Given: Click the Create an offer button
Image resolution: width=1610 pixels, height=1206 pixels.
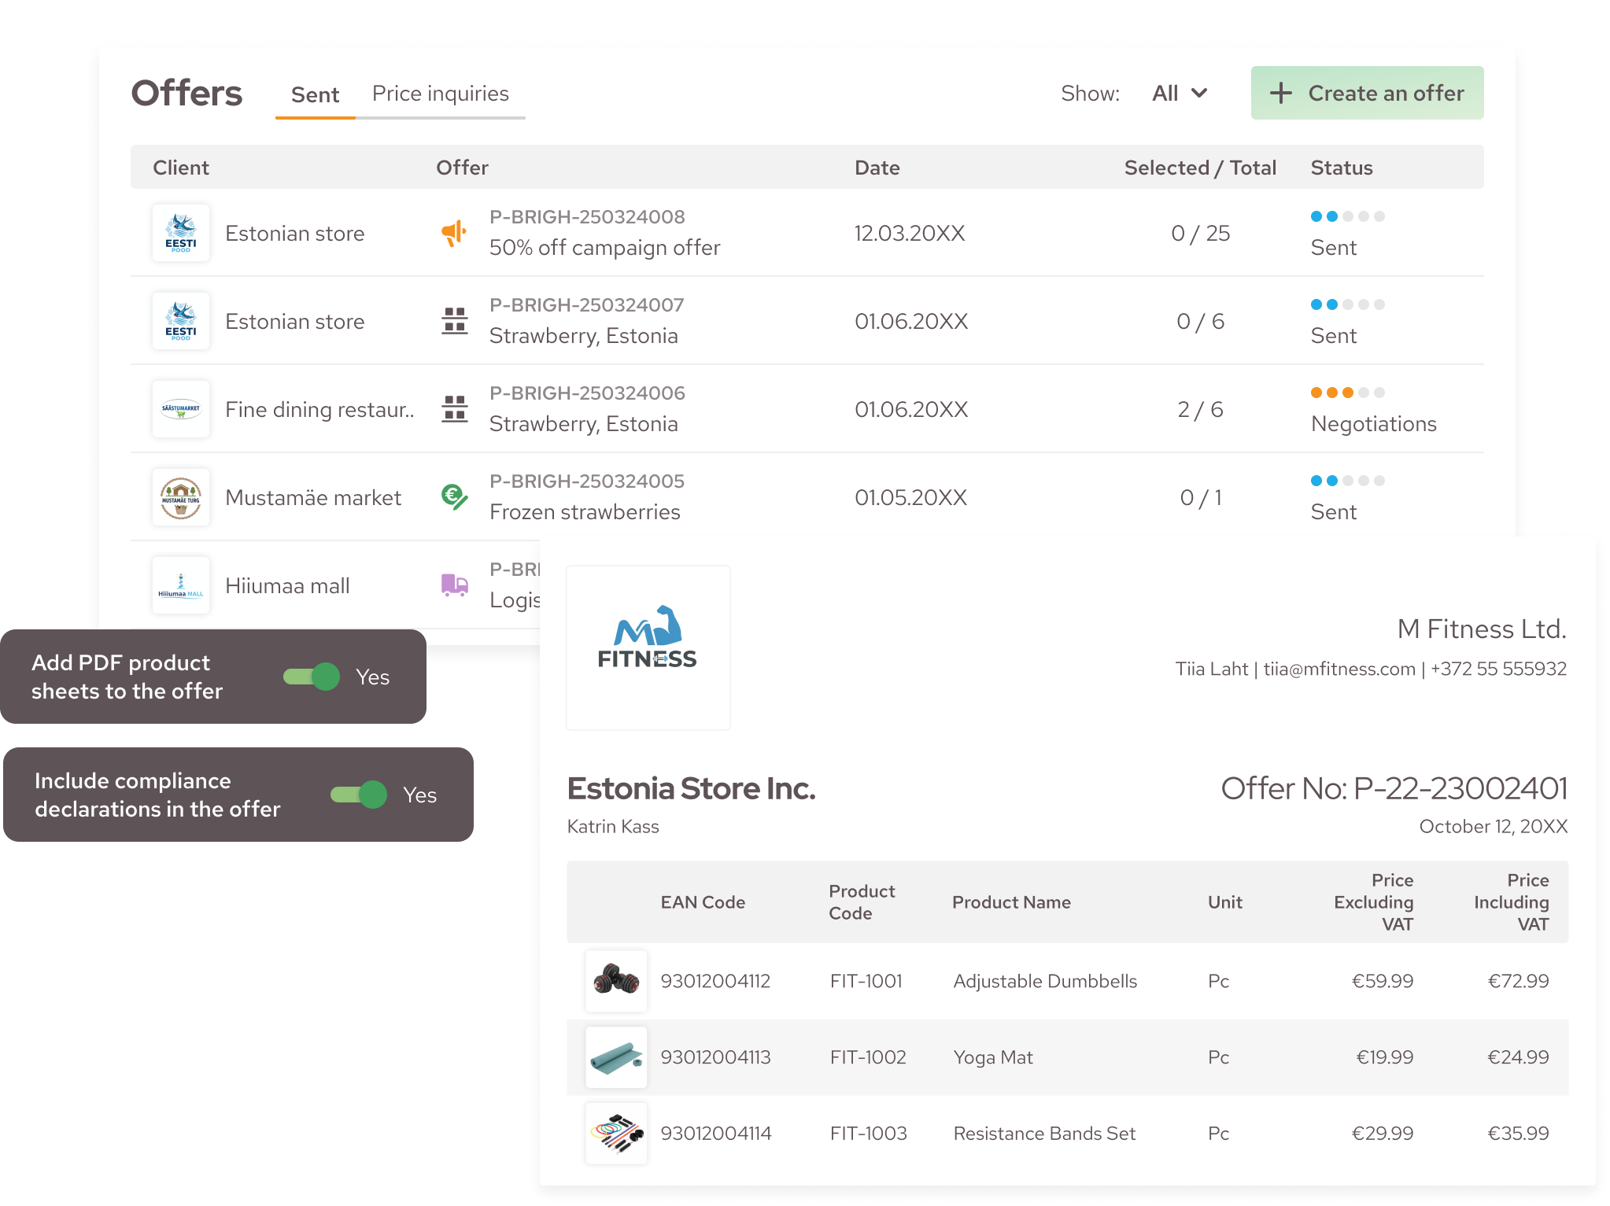Looking at the screenshot, I should click(x=1367, y=94).
